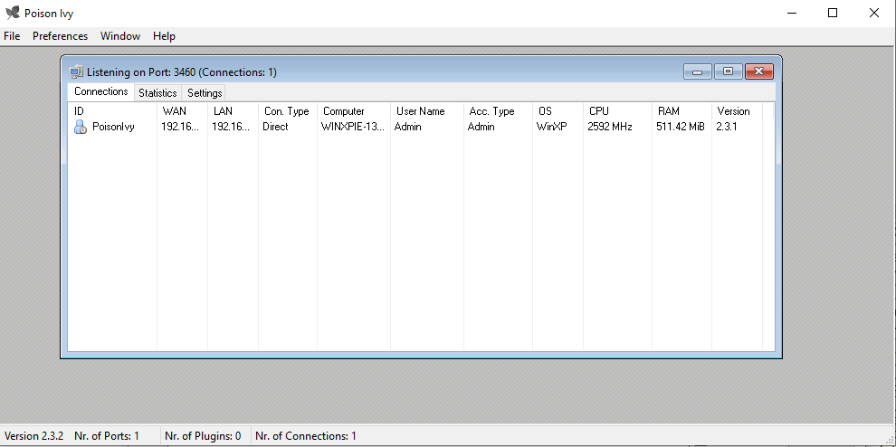This screenshot has height=447, width=896.
Task: Maximize the main Poison Ivy window
Action: coord(833,13)
